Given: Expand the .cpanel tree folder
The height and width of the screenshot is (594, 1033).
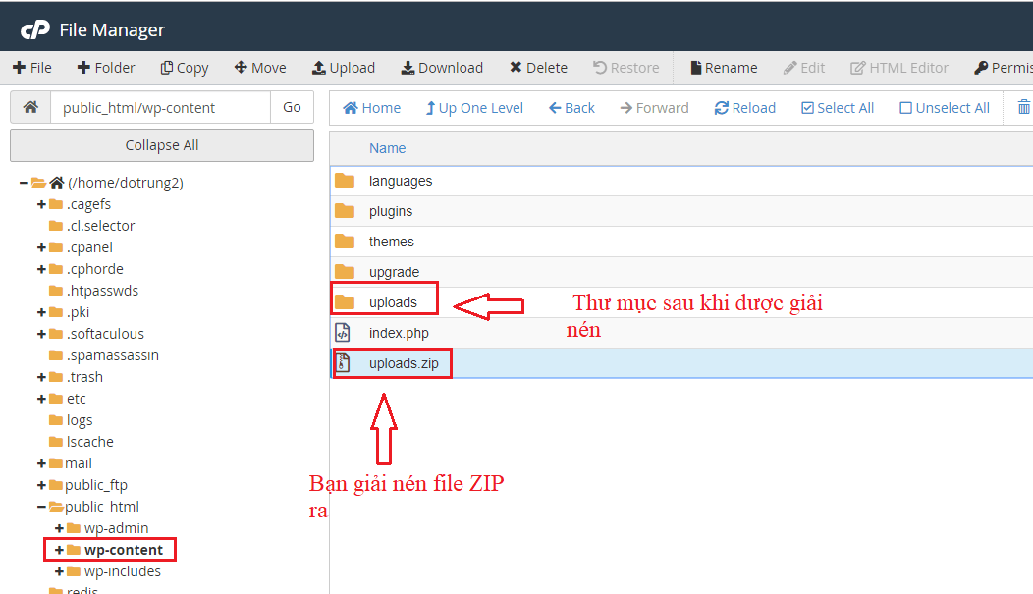Looking at the screenshot, I should tap(41, 247).
